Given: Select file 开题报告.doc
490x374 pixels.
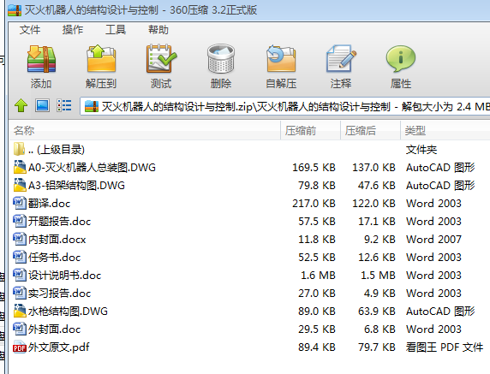Looking at the screenshot, I should (249, 222).
